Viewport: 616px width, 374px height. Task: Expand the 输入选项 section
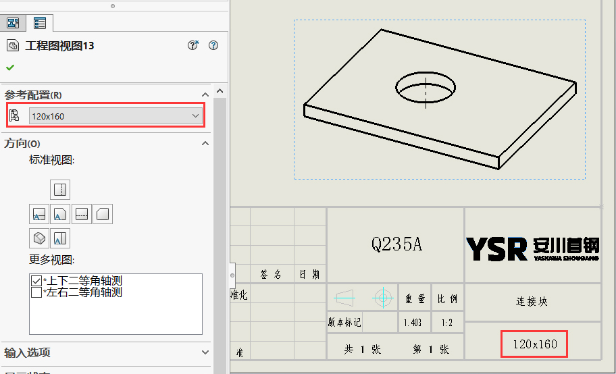[x=205, y=352]
